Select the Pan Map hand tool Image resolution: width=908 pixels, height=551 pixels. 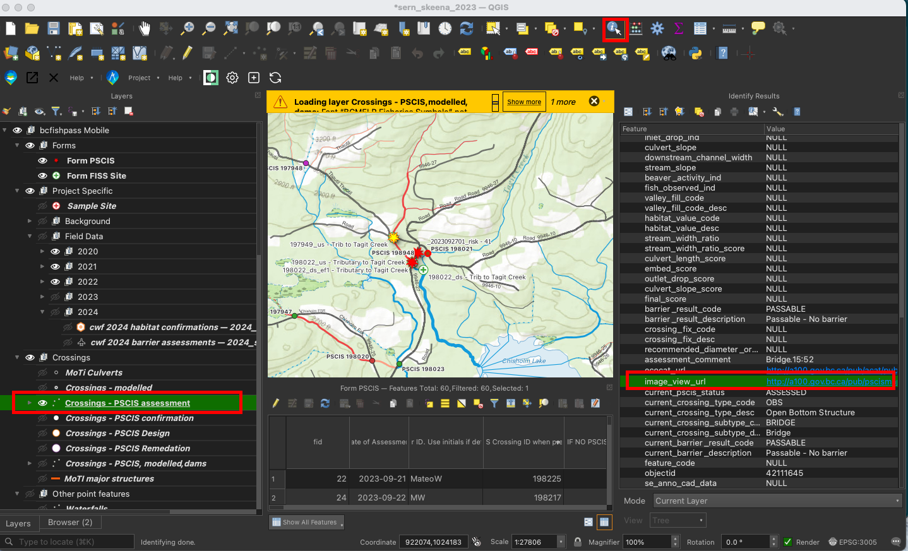[145, 28]
